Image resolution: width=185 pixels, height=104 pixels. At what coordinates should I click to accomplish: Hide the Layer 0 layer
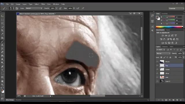pos(157,81)
